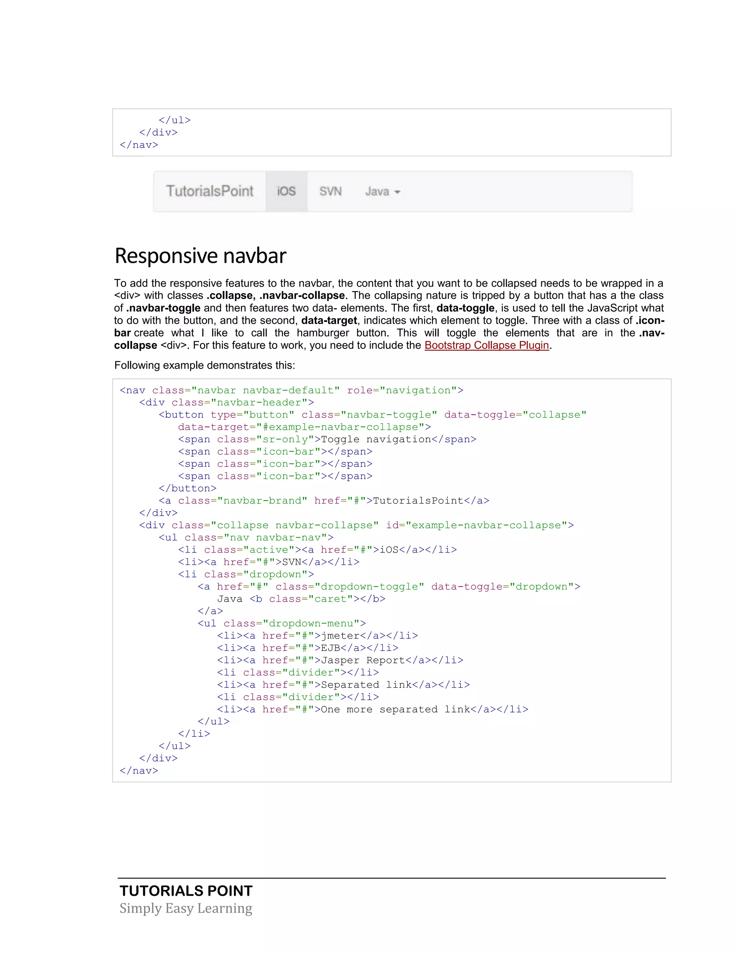Click the ul class dropdown-menu code line
Viewport: 736px width, 953px height.
coord(282,624)
